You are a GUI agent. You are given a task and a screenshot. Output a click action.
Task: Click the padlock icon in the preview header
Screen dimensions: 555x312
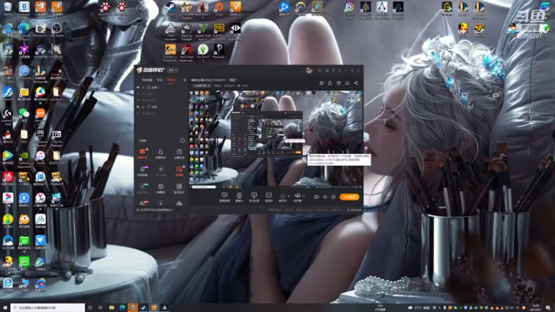(x=330, y=83)
